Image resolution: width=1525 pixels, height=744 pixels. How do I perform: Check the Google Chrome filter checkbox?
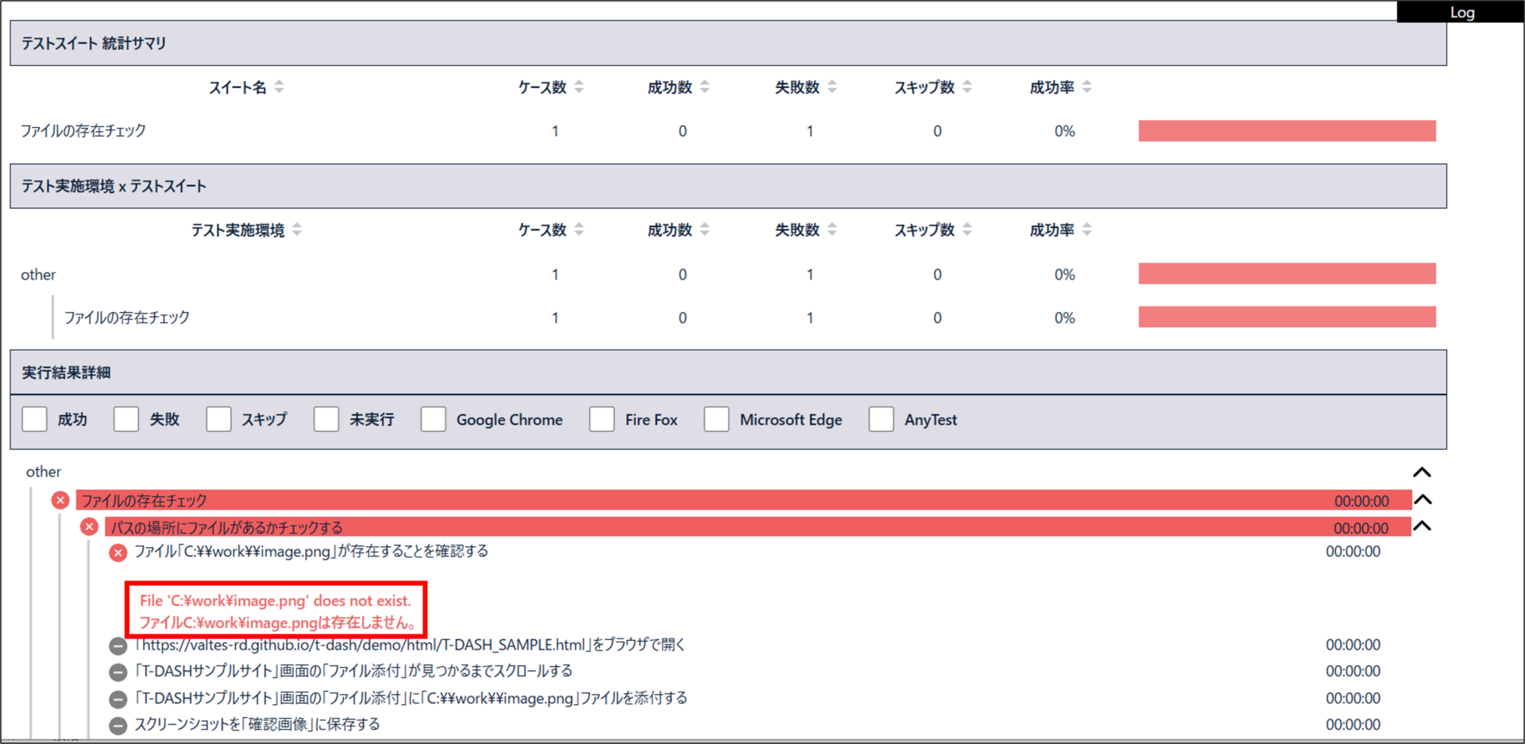coord(434,419)
